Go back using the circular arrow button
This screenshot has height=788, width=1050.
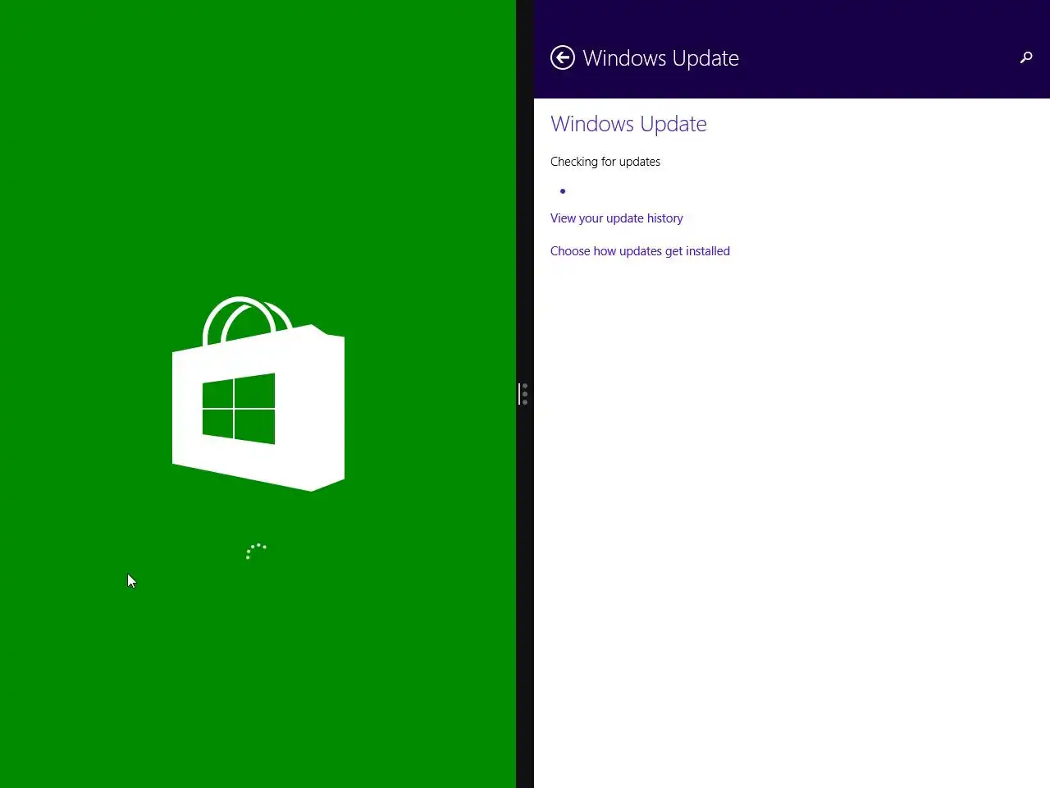562,57
